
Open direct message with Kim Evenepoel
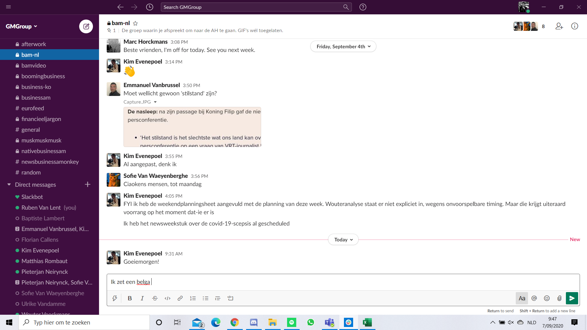coord(40,250)
